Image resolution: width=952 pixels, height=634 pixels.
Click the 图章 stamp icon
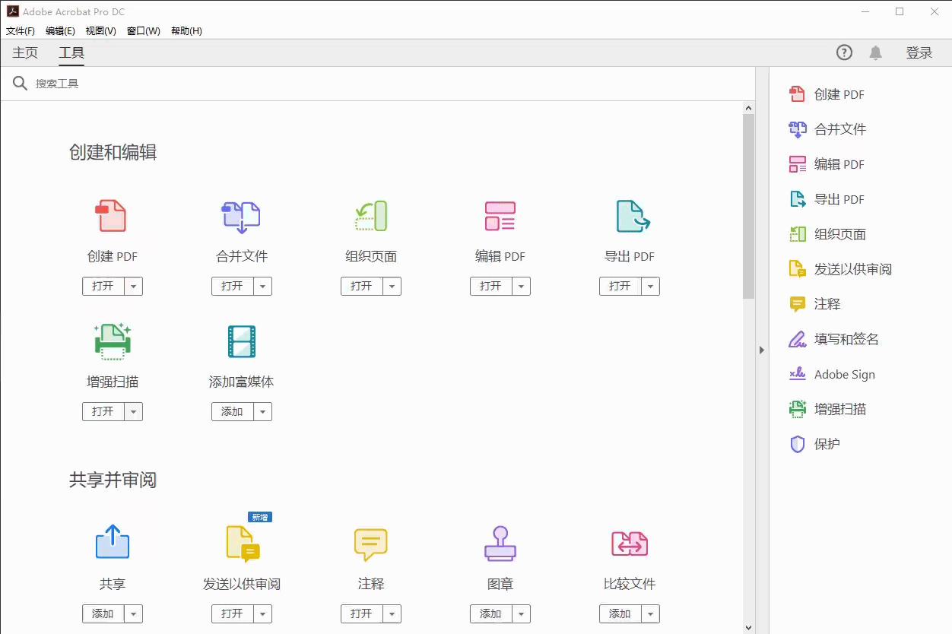pyautogui.click(x=500, y=544)
